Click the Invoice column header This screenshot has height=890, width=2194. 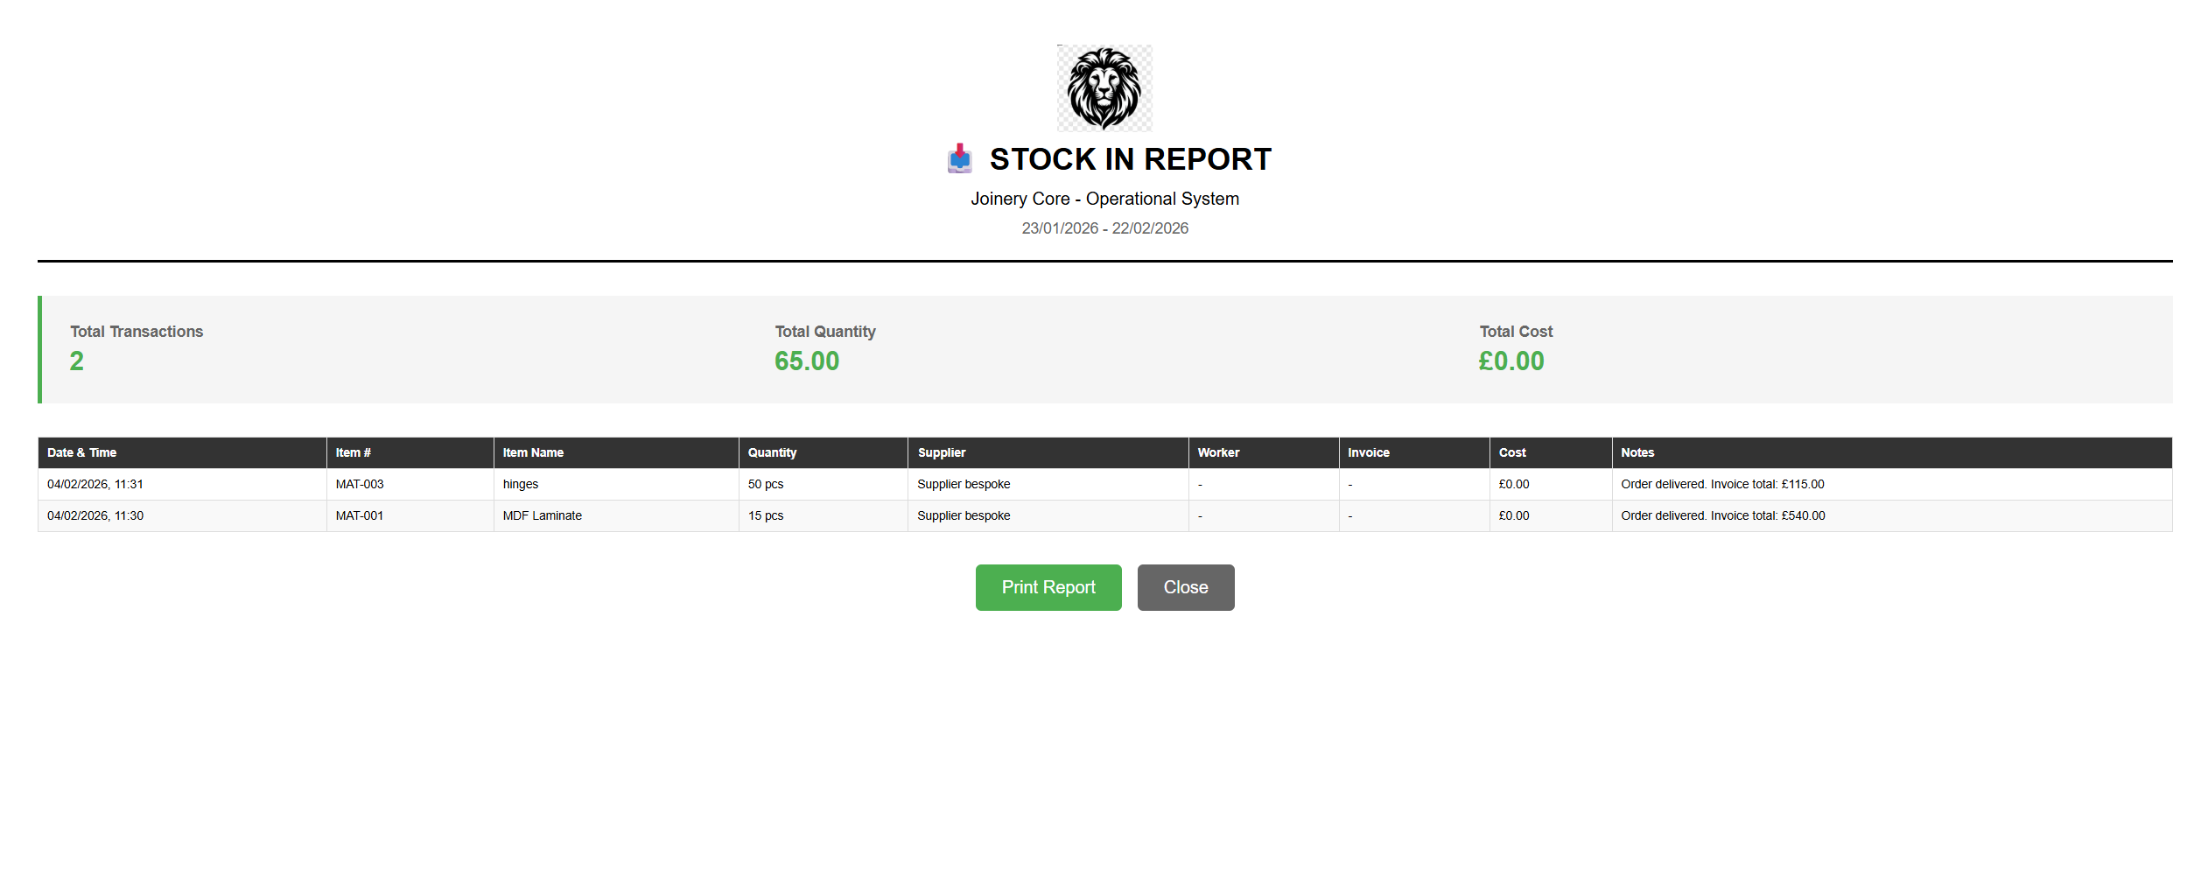coord(1369,452)
